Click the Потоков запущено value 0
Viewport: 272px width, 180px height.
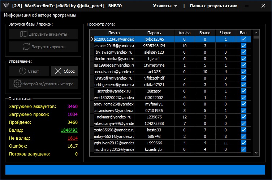(x=76, y=154)
